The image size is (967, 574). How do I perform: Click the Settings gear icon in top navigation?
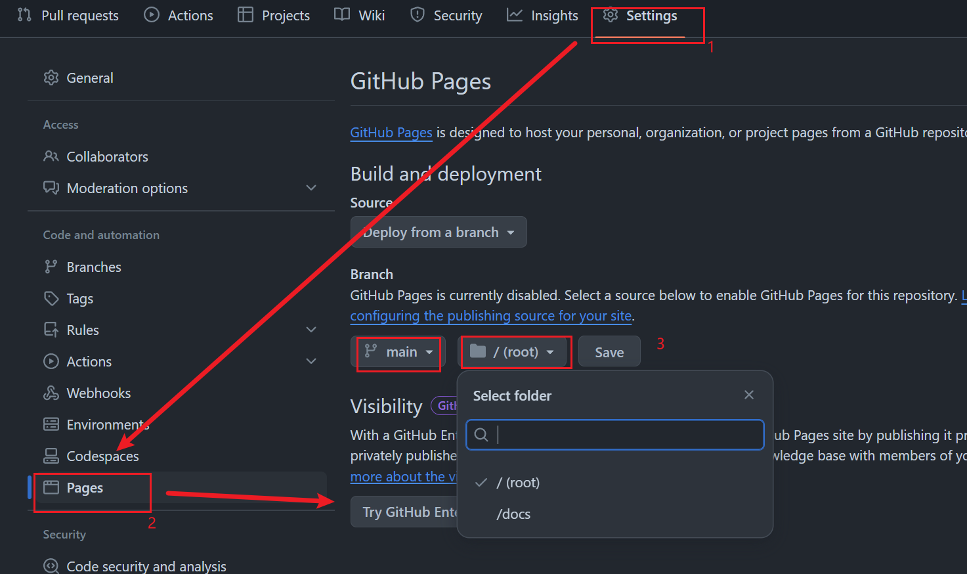(x=611, y=14)
